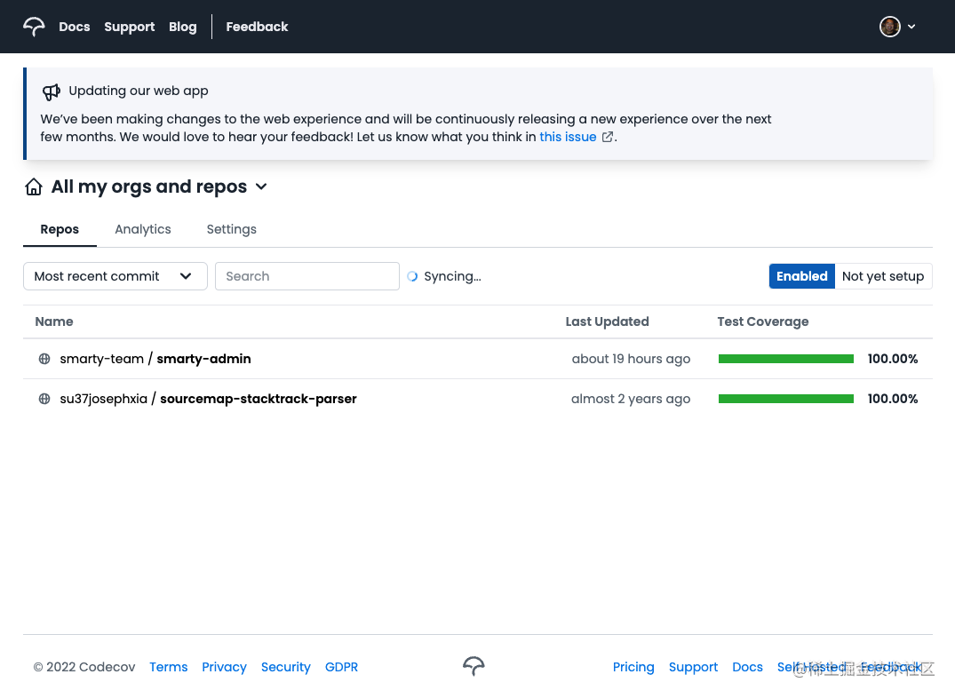This screenshot has height=698, width=955.
Task: Click the megaphone announcement icon
Action: (x=52, y=91)
